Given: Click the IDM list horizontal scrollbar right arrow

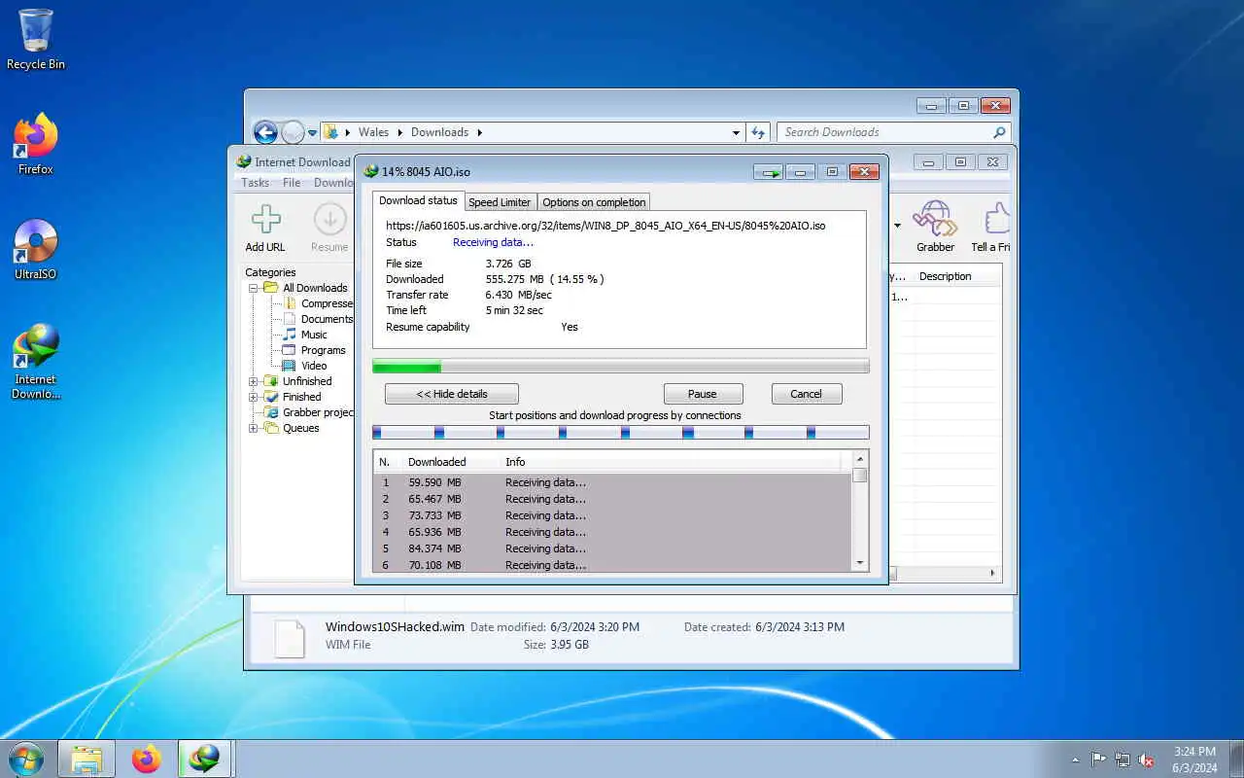Looking at the screenshot, I should tap(993, 574).
